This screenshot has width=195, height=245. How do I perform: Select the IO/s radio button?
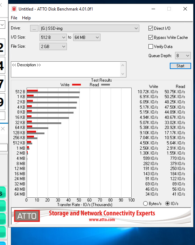tap(168, 203)
